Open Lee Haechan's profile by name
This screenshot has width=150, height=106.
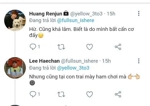pyautogui.click(x=44, y=61)
